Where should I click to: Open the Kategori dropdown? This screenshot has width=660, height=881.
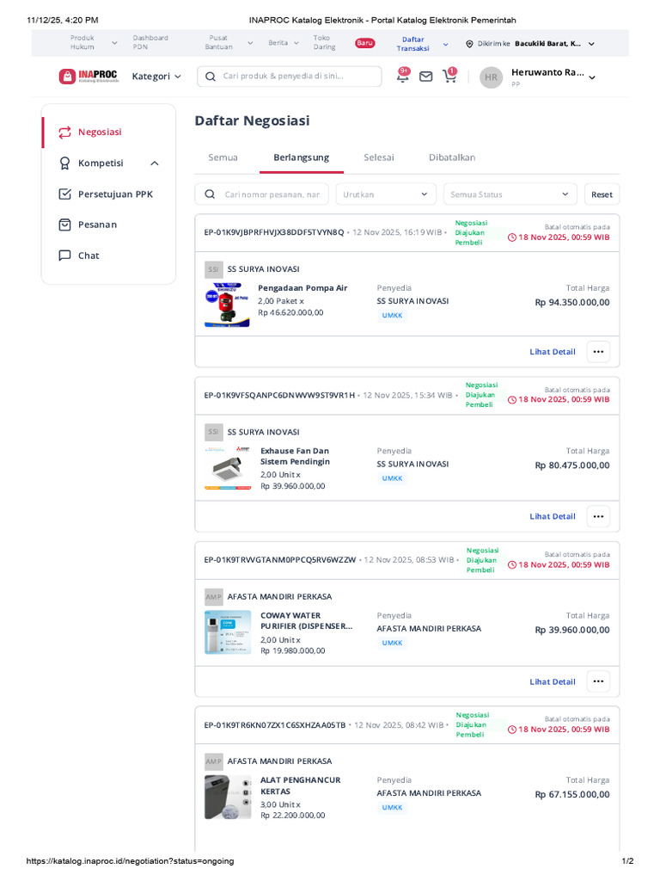coord(156,77)
